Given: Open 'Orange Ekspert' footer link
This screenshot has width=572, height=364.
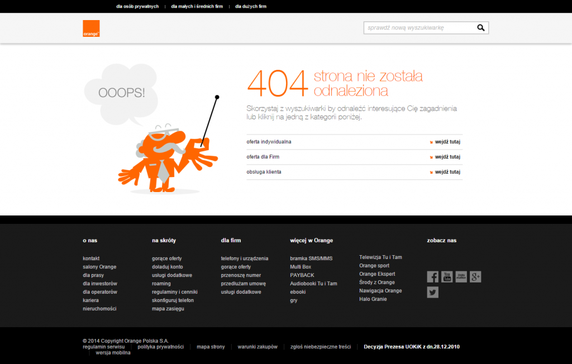Looking at the screenshot, I should pos(377,274).
